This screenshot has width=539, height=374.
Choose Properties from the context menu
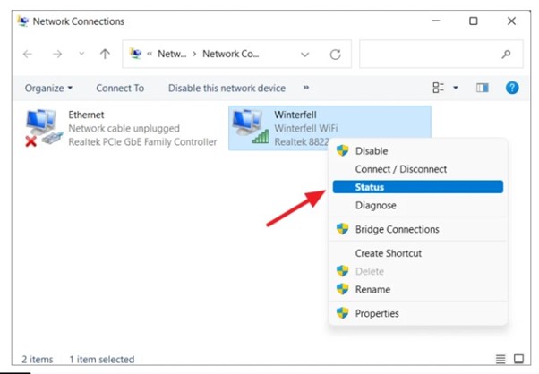point(377,313)
